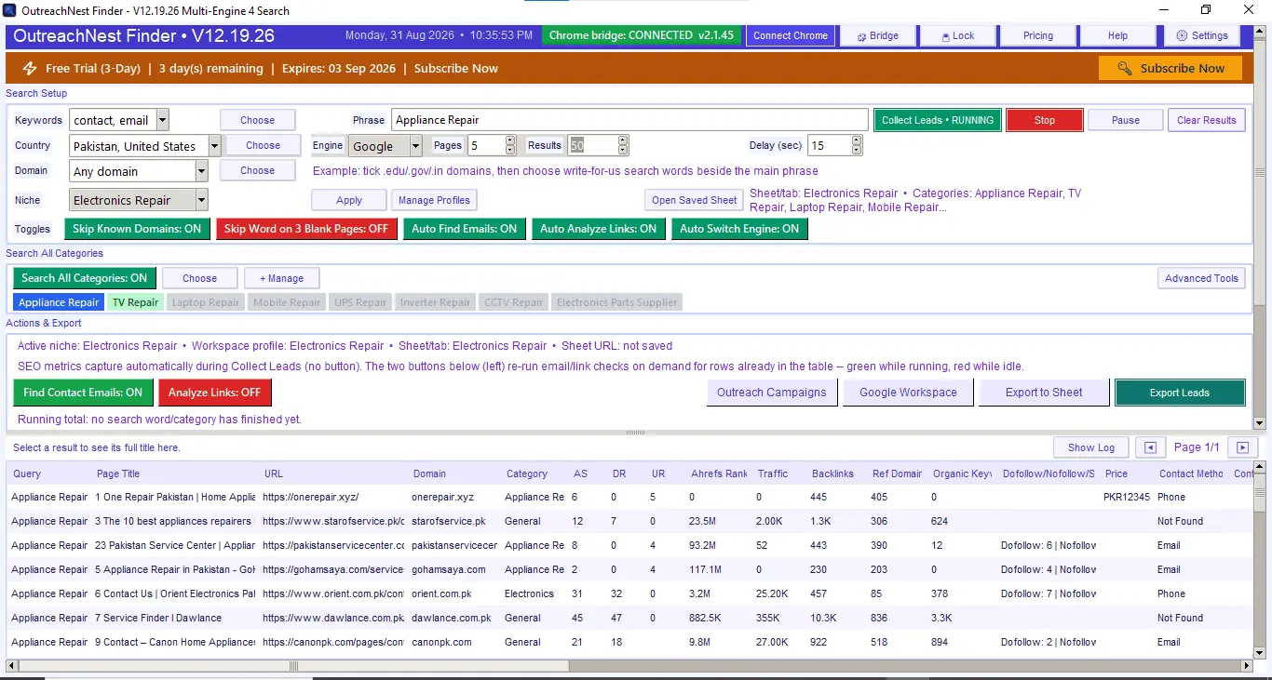This screenshot has height=680, width=1272.
Task: Go to the next results page
Action: click(x=1241, y=447)
